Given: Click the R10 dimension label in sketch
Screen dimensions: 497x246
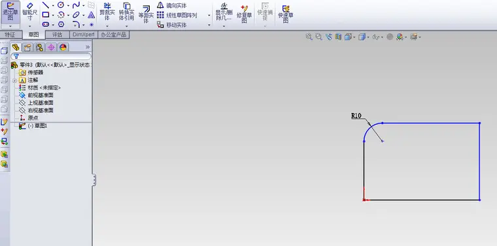Looking at the screenshot, I should 356,116.
